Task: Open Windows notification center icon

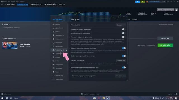Action: click(x=176, y=98)
